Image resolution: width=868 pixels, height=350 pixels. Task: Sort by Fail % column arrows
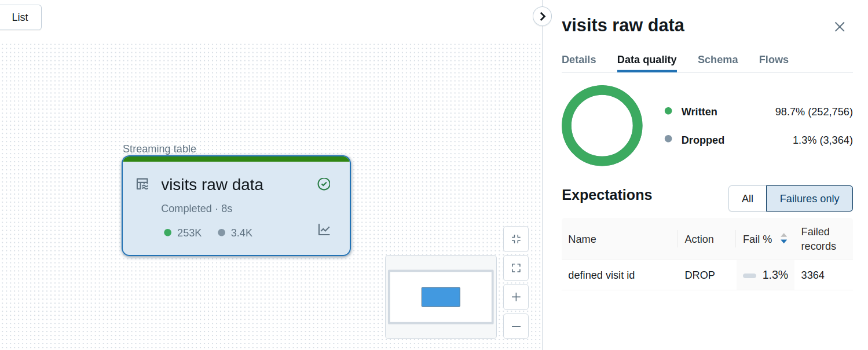tap(783, 239)
